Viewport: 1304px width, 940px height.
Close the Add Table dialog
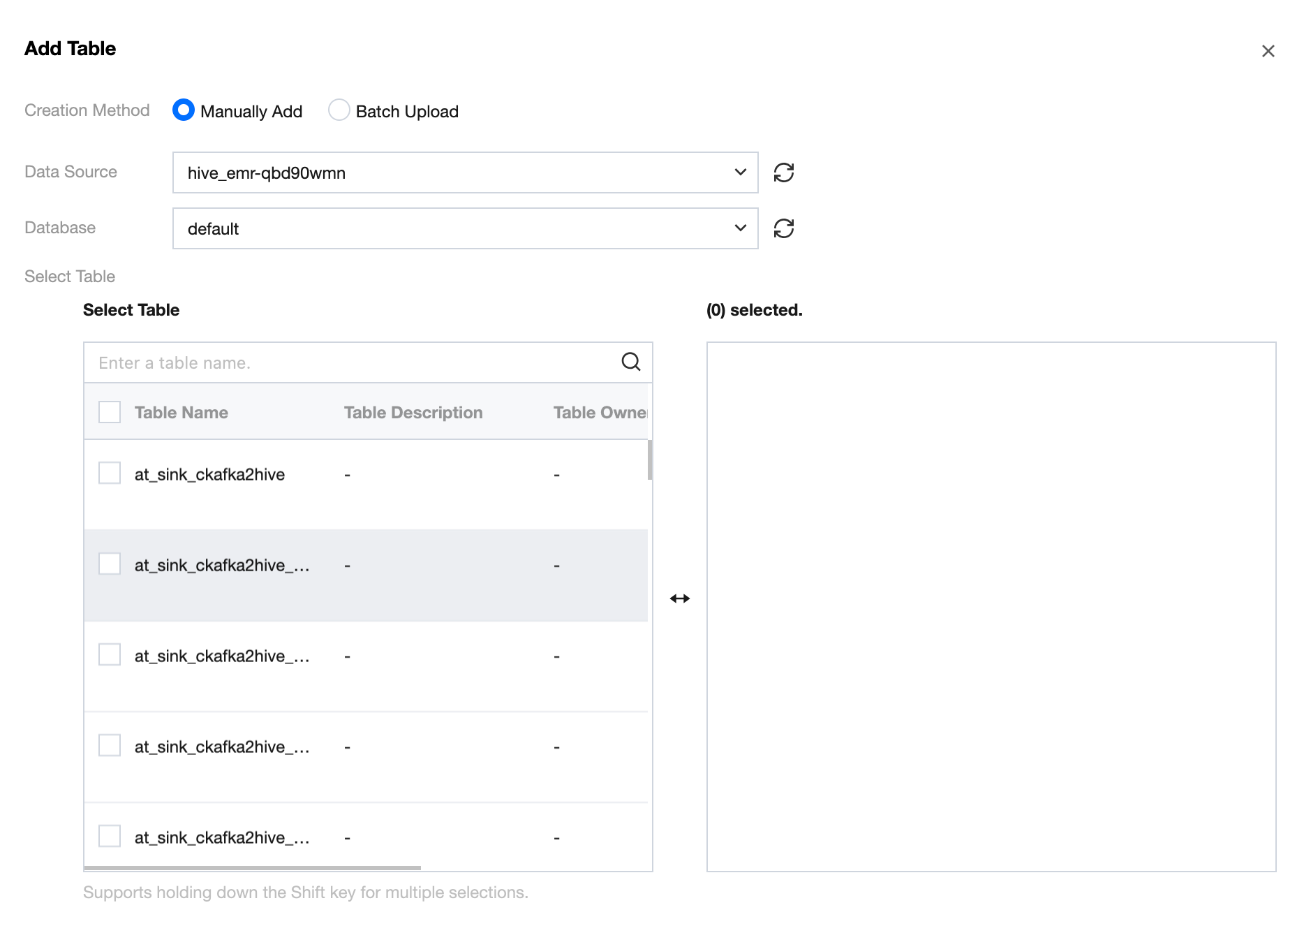(1268, 51)
